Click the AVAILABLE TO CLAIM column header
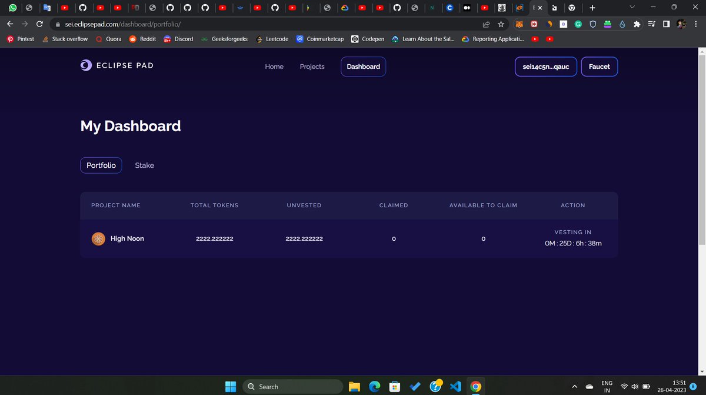 pos(483,205)
